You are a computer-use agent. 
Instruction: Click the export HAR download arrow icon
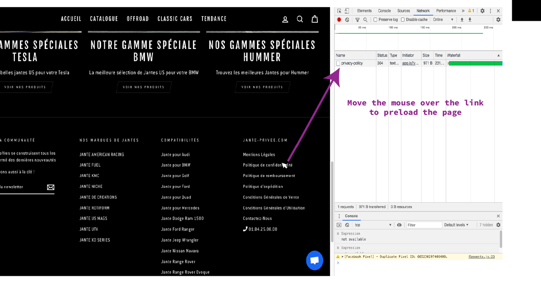(x=470, y=20)
